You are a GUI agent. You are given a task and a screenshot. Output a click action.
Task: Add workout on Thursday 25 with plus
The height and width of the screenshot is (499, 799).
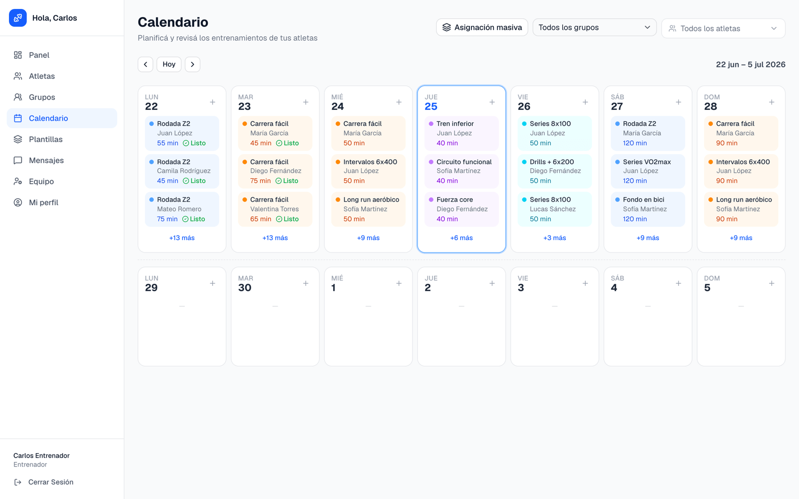pyautogui.click(x=492, y=102)
